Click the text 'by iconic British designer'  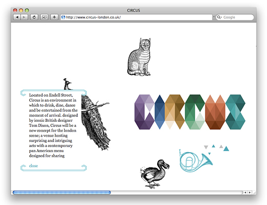click(51, 120)
